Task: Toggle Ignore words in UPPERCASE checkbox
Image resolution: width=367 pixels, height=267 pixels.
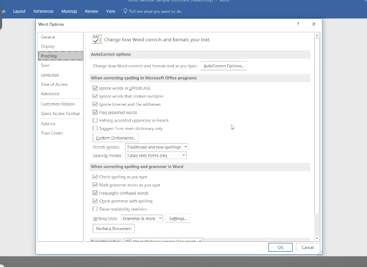Action: [x=95, y=88]
